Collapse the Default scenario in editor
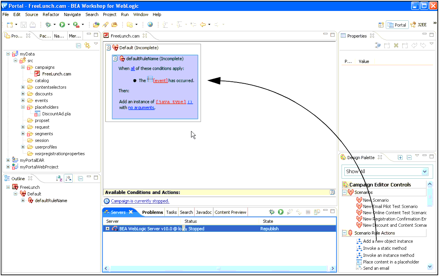This screenshot has width=439, height=276. 109,48
